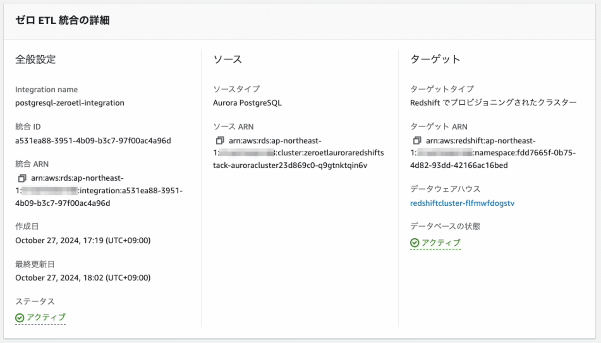This screenshot has height=343, width=601.
Task: Click creation date October 27, 2024, 17:19
Action: click(x=83, y=241)
